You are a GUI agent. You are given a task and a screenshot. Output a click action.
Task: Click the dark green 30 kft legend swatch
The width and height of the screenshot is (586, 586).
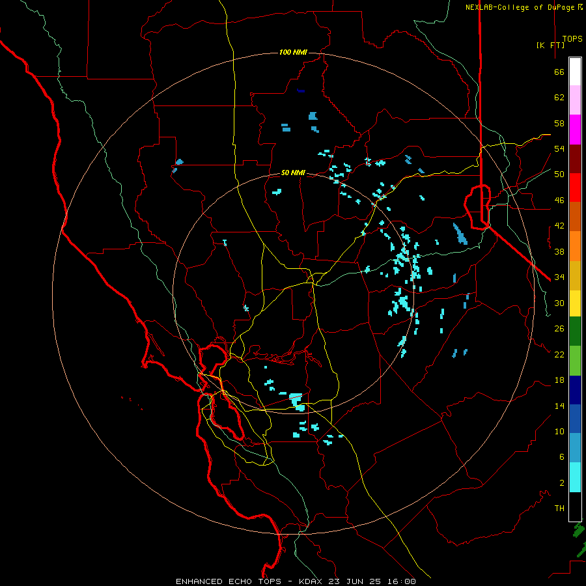(575, 331)
